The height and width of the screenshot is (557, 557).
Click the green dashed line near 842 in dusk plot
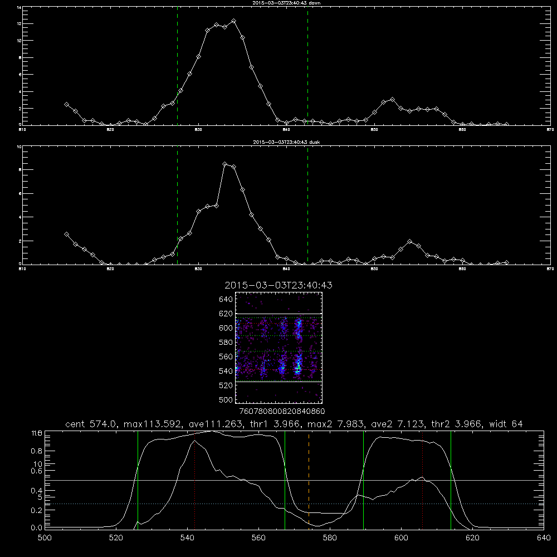click(x=307, y=206)
